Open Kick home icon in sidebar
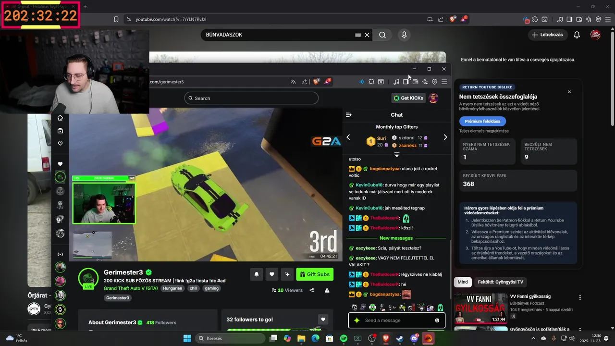This screenshot has width=615, height=346. tap(60, 118)
